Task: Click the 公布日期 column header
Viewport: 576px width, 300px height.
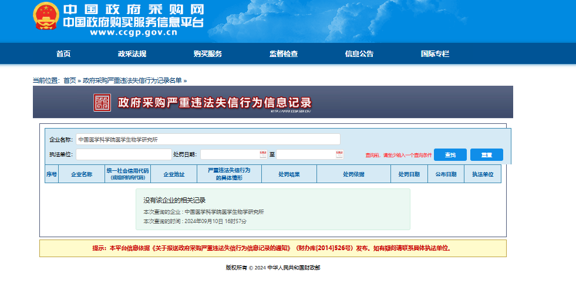Action: [x=446, y=174]
